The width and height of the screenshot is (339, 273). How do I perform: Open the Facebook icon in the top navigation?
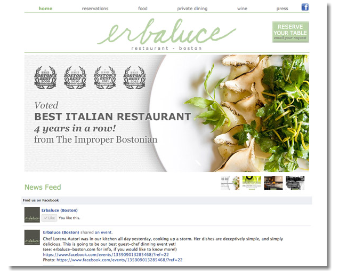(305, 7)
